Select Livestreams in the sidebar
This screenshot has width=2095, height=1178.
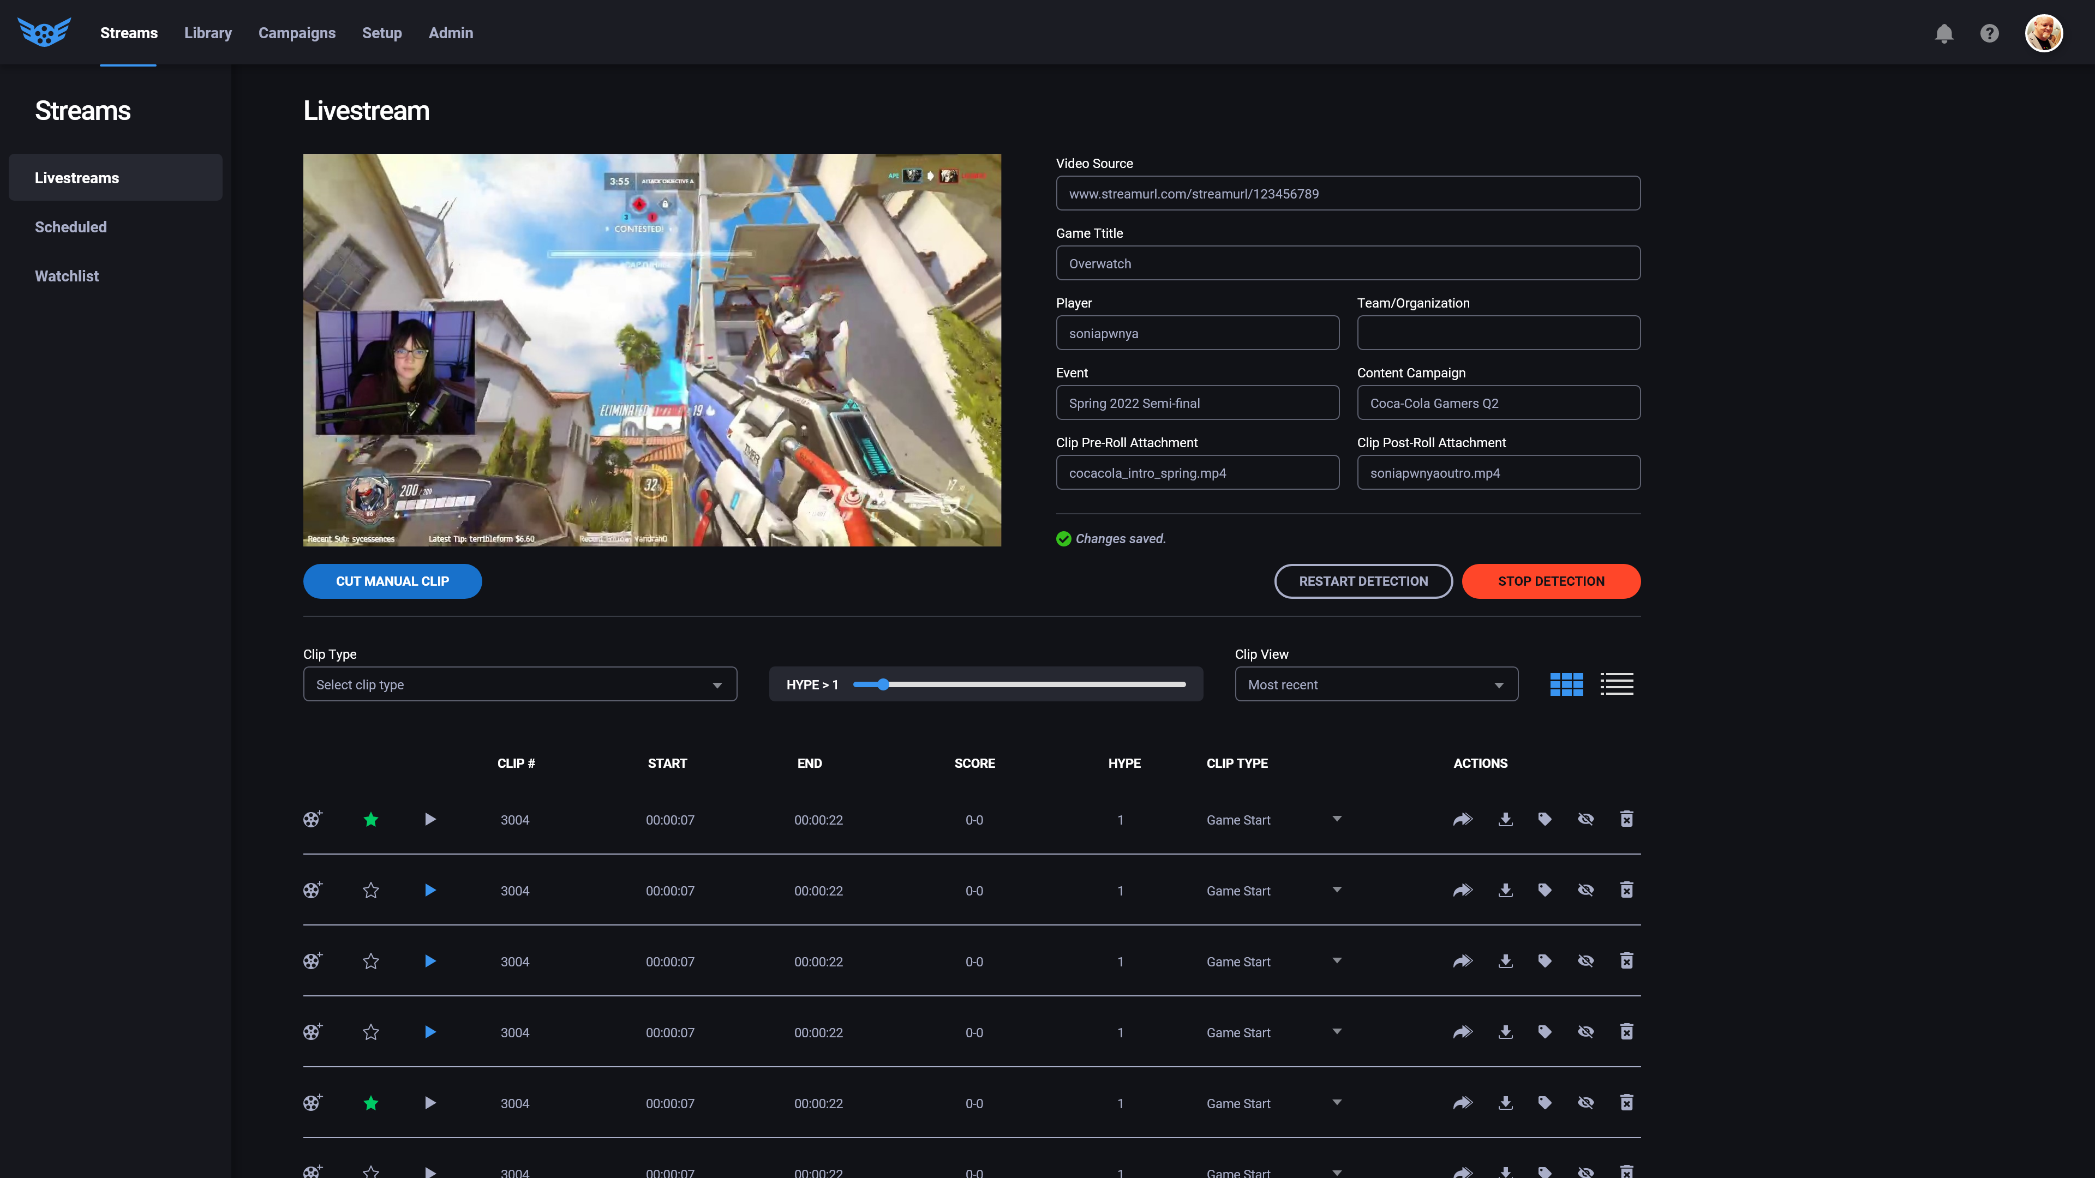coord(116,177)
